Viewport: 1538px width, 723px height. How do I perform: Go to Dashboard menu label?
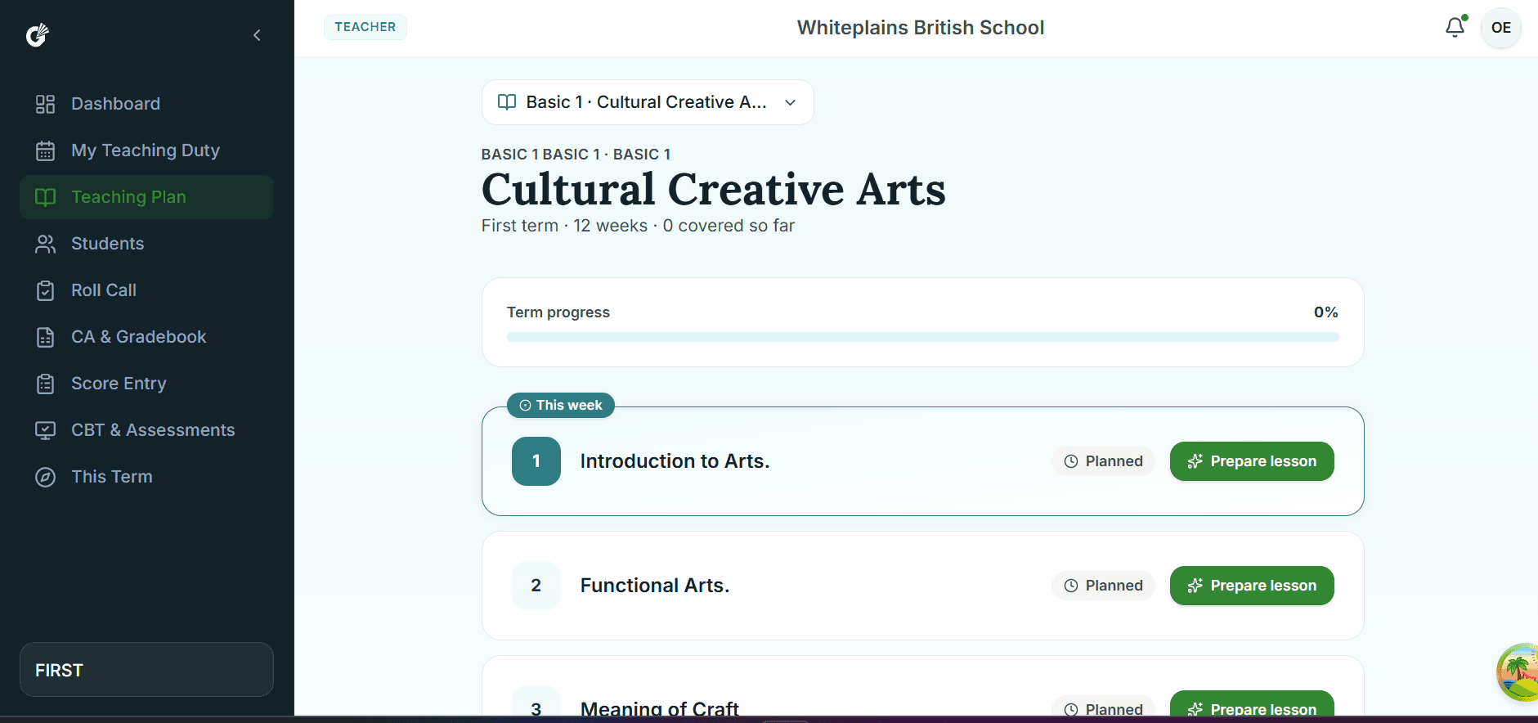click(x=115, y=104)
